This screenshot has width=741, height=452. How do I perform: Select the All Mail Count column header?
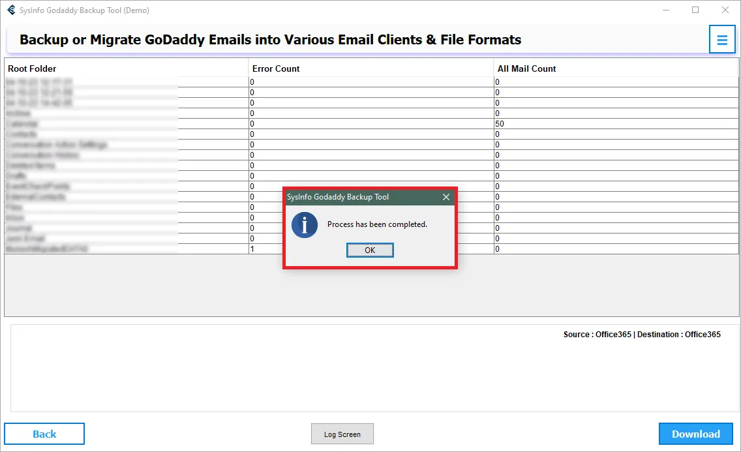point(616,68)
